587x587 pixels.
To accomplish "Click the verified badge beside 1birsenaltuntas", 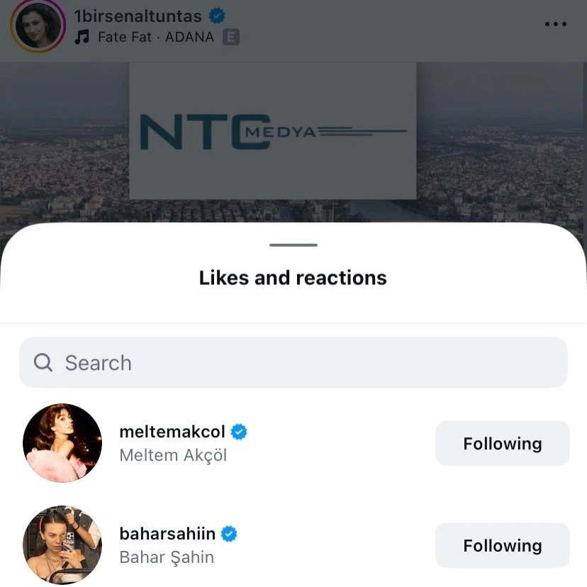I will click(x=216, y=16).
